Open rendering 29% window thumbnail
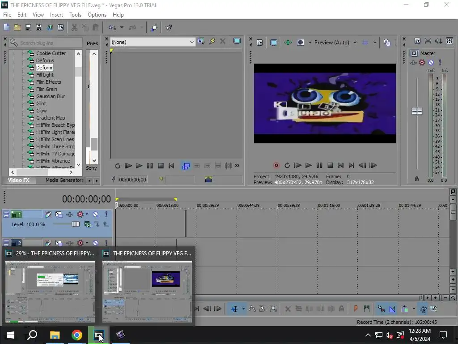This screenshot has height=344, width=458. pos(50,286)
